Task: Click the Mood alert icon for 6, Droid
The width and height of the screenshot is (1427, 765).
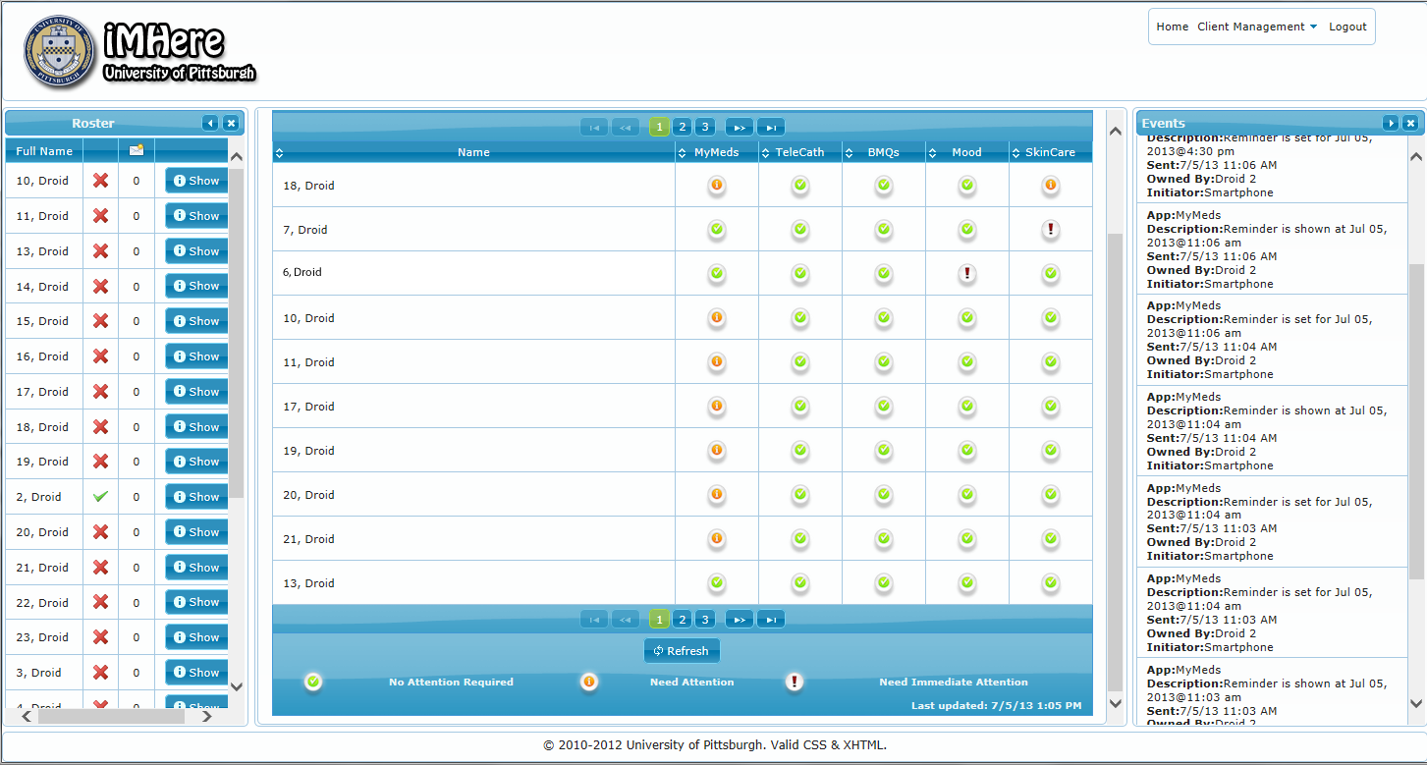Action: 967,273
